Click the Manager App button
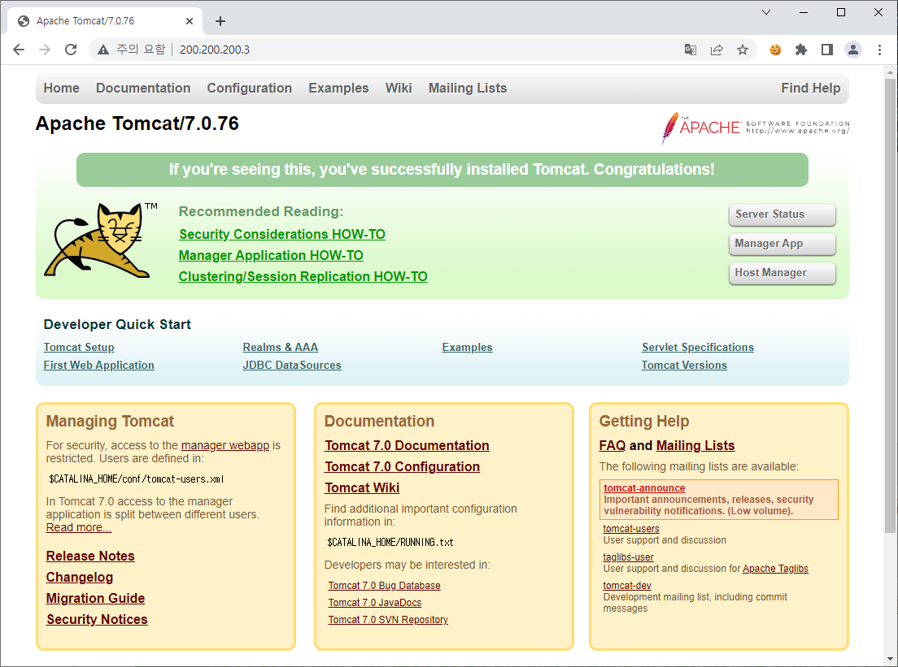This screenshot has height=667, width=898. [782, 244]
